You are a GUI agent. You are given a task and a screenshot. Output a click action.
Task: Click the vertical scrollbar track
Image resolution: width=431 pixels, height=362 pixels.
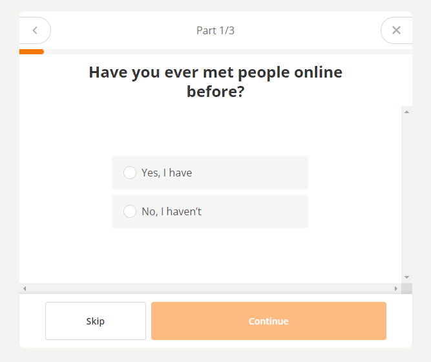[406, 194]
